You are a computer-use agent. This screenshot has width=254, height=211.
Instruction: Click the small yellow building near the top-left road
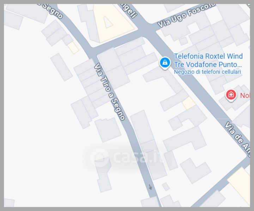[x=73, y=47]
